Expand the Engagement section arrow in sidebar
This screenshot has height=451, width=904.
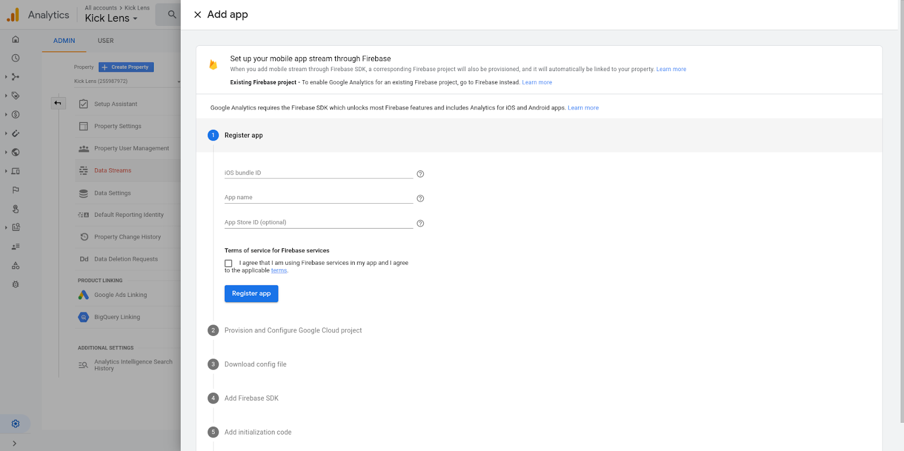pyautogui.click(x=6, y=95)
